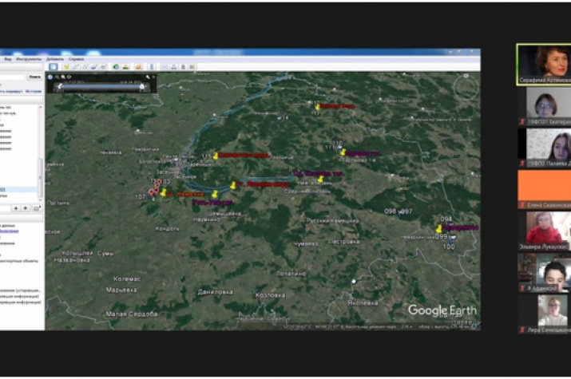This screenshot has width=571, height=379.
Task: Open time slider options wrench icon
Action: pyautogui.click(x=148, y=77)
